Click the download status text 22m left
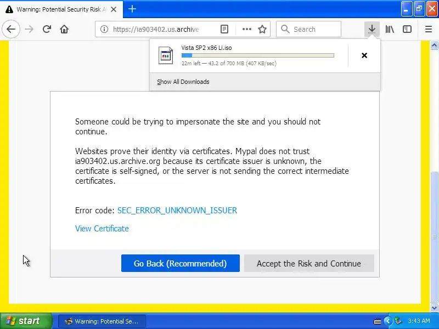Screen dimensions: 439x329 click(x=229, y=63)
